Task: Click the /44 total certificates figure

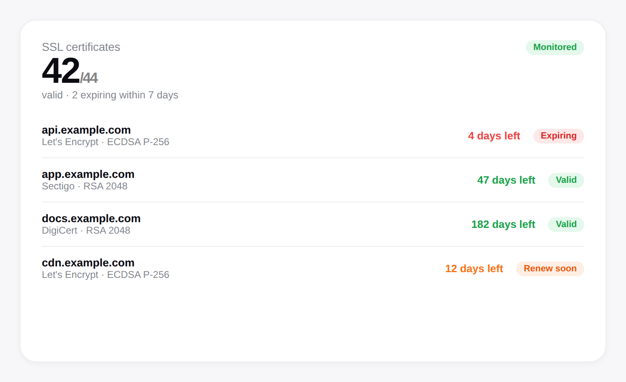Action: (89, 77)
